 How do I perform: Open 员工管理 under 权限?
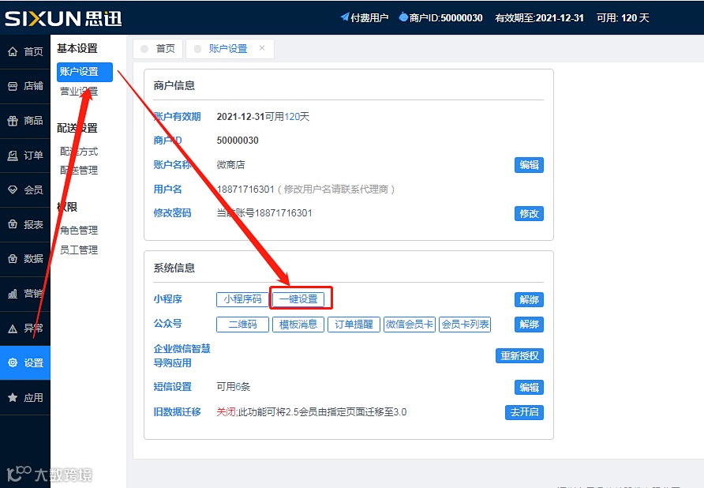(78, 250)
